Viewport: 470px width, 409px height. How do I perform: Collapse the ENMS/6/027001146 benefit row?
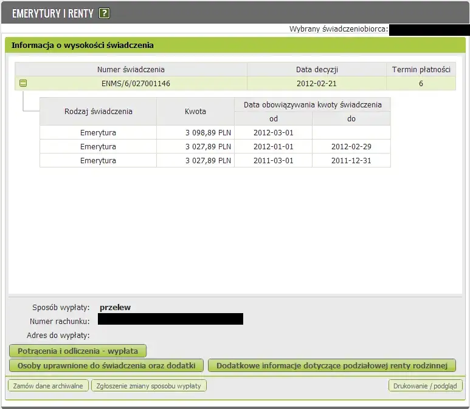23,84
